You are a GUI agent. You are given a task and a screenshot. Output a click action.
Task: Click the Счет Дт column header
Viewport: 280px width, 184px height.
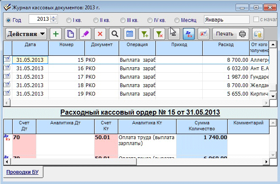(x=24, y=126)
